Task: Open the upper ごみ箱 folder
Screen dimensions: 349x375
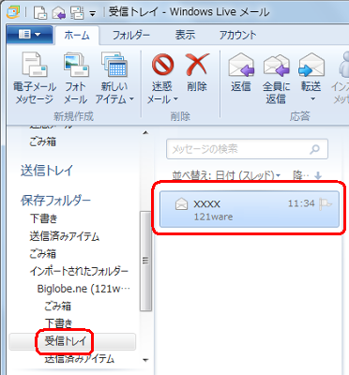Action: point(42,142)
